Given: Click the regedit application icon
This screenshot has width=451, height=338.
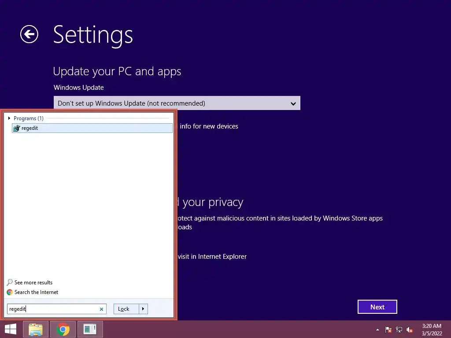Looking at the screenshot, I should click(17, 128).
